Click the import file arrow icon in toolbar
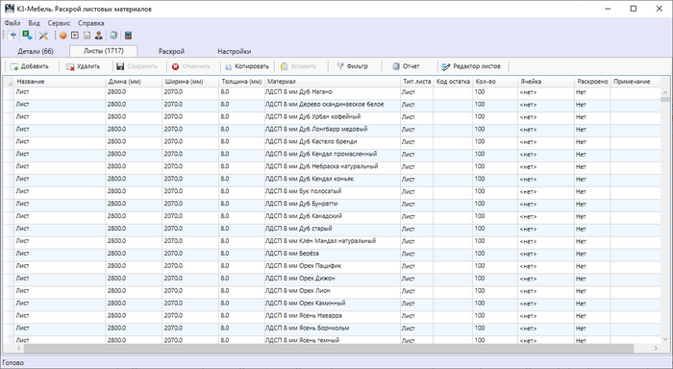Image resolution: width=673 pixels, height=369 pixels. tap(12, 36)
